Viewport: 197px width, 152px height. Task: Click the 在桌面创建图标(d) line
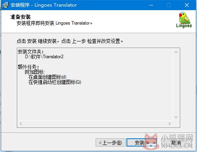coord(47,77)
